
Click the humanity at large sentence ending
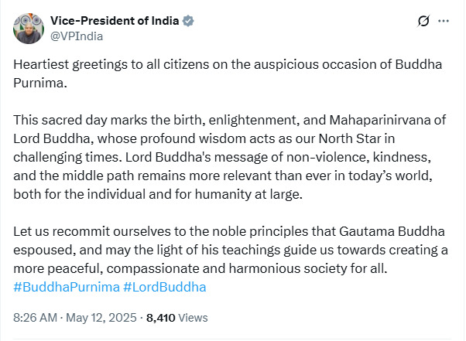[x=248, y=194]
